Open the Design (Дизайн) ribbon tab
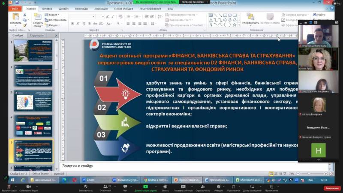343x193 pixels. click(63, 8)
